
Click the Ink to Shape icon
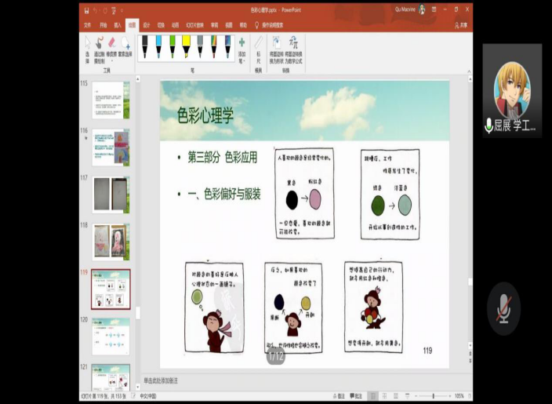point(276,45)
